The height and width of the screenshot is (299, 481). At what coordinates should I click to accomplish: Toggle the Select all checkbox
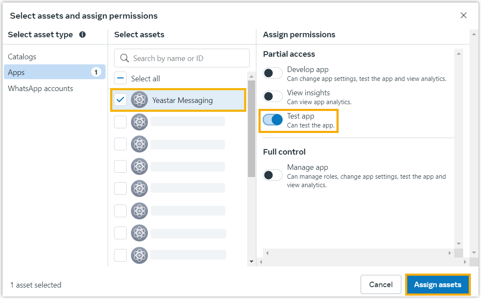click(120, 78)
